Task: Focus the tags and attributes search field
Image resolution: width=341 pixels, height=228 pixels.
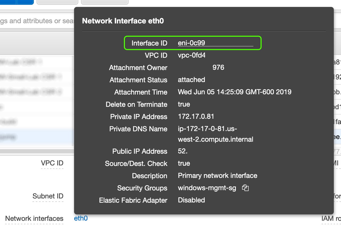Action: pos(37,21)
